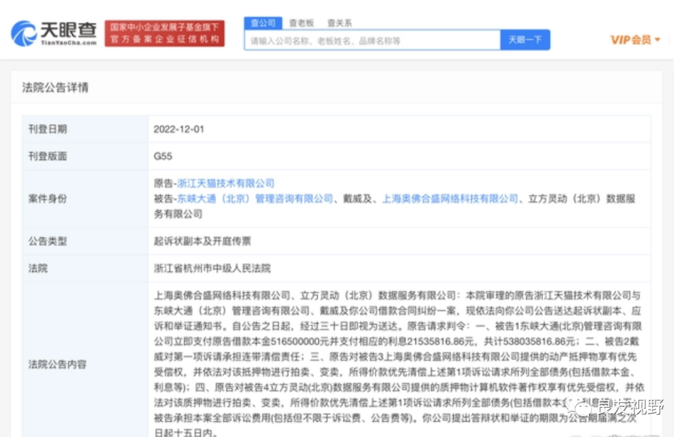This screenshot has width=686, height=437.
Task: Select the defendant name 戴威
Action: (353, 199)
